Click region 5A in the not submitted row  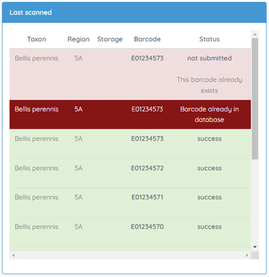(x=79, y=58)
